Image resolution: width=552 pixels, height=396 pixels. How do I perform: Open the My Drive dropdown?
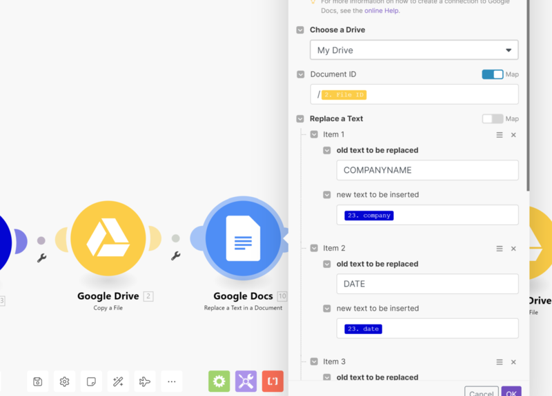point(414,50)
